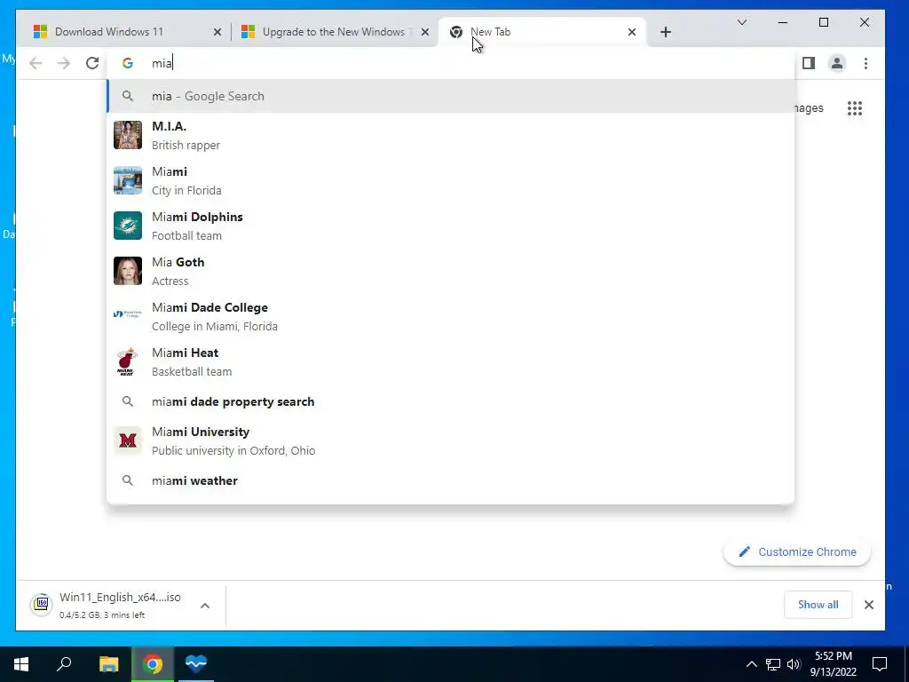This screenshot has height=682, width=909.
Task: Close the Download Windows 11 tab
Action: pos(217,32)
